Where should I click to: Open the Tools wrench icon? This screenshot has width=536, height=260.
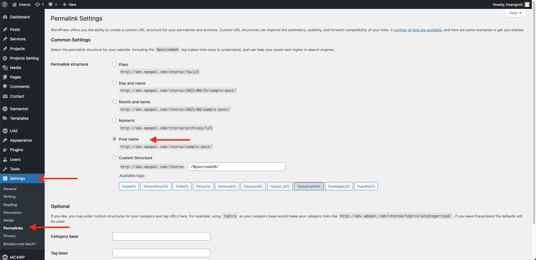(x=5, y=169)
